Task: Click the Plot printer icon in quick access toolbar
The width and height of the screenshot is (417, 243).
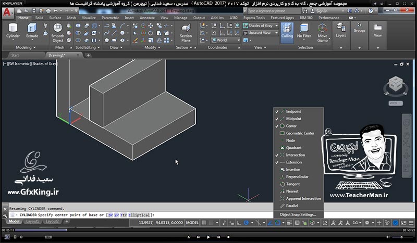Action: coord(48,11)
